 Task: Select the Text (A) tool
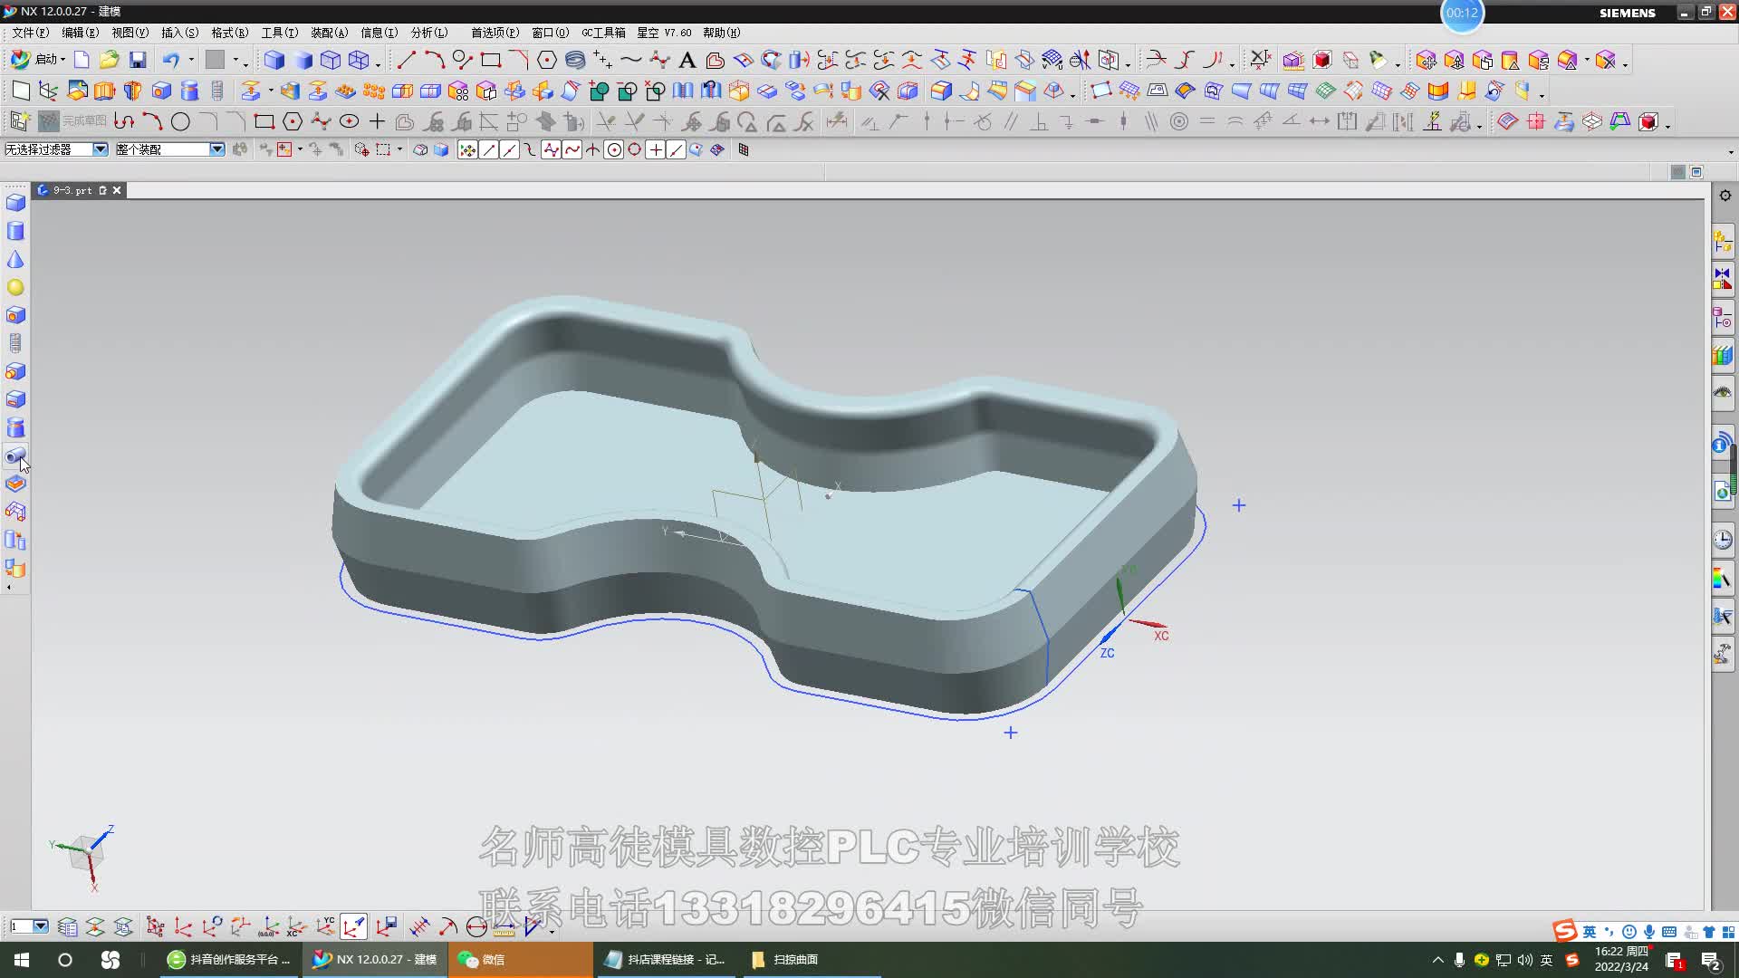687,60
